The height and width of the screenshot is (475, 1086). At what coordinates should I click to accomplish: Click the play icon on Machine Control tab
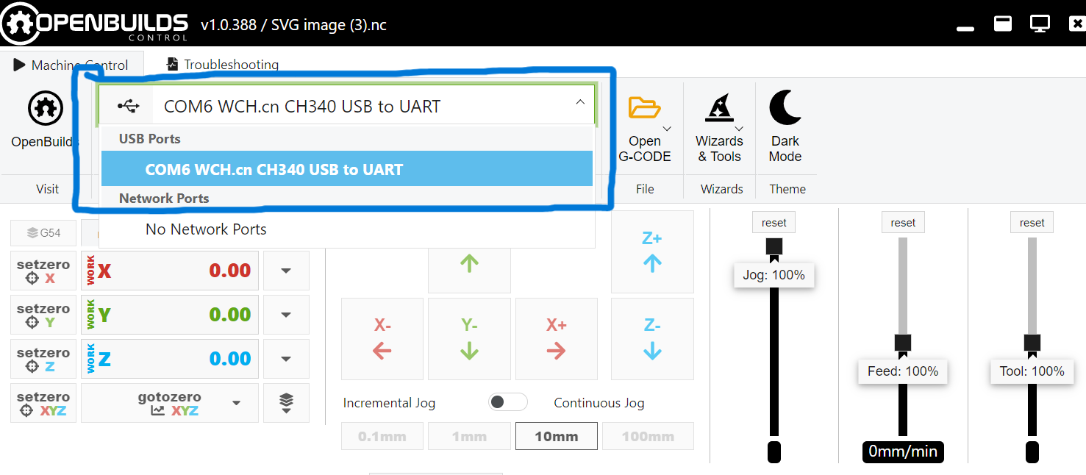click(20, 65)
